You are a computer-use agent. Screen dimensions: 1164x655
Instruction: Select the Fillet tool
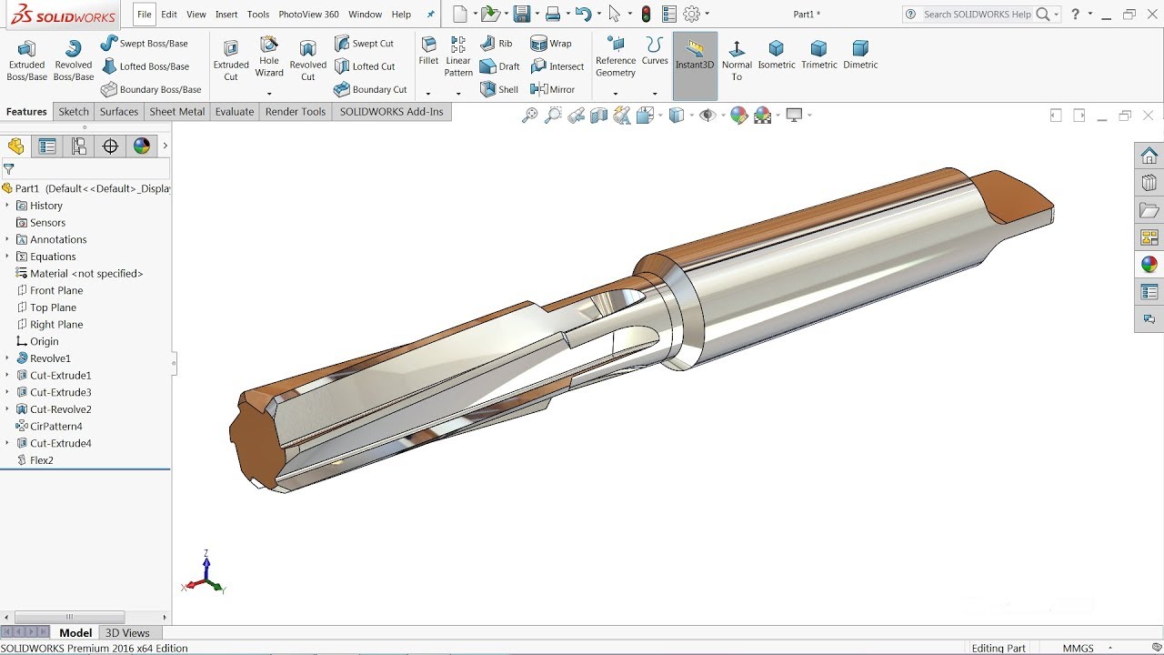coord(428,51)
